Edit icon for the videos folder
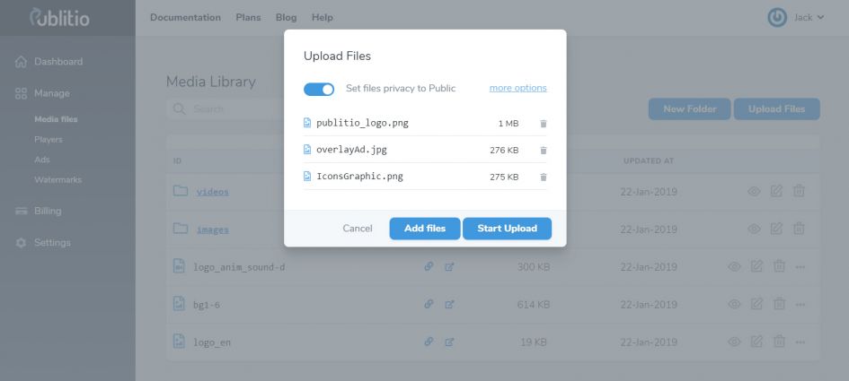Screen dimensions: 849x381 776,191
